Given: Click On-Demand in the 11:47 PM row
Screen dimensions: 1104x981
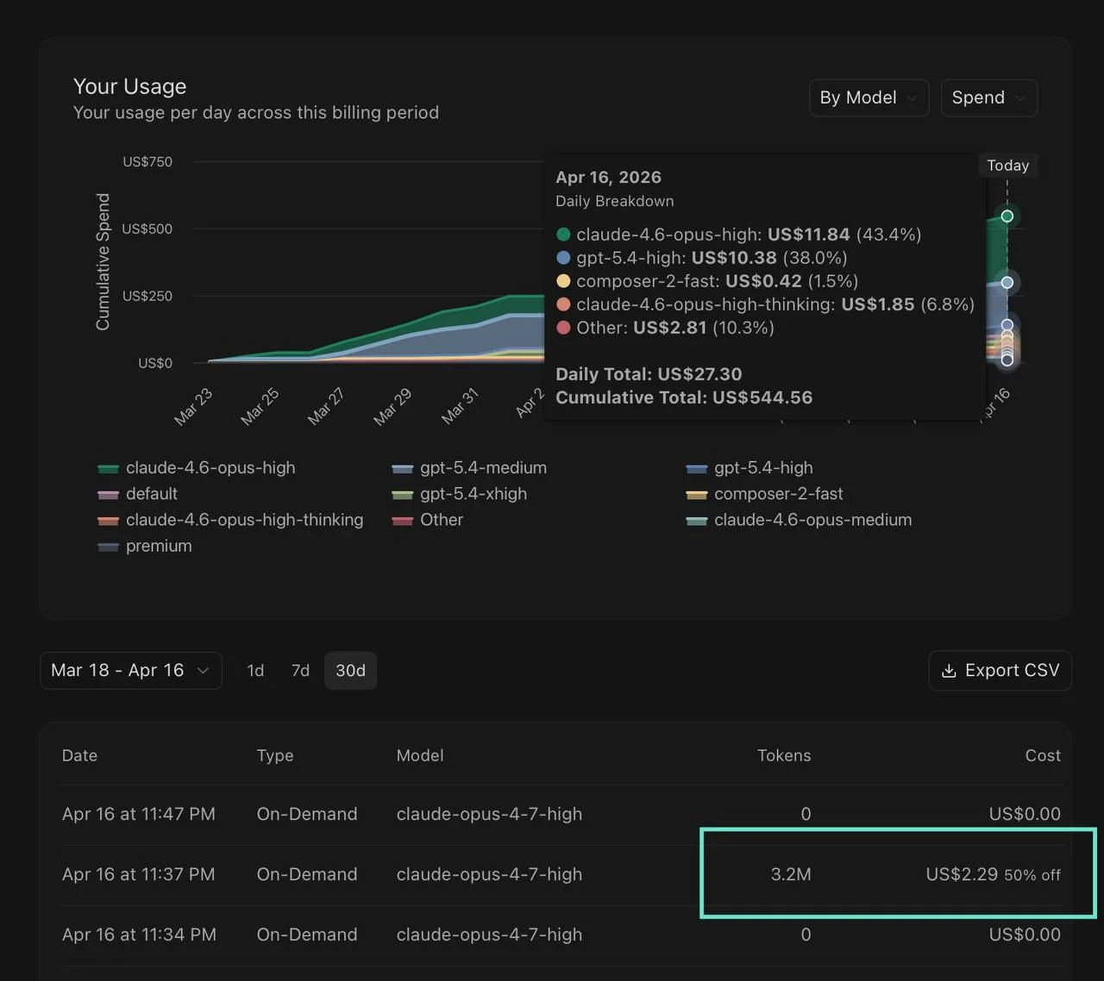Looking at the screenshot, I should [307, 814].
